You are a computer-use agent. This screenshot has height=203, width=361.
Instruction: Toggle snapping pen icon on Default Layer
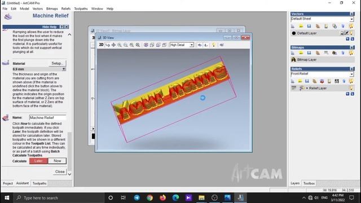(x=347, y=33)
